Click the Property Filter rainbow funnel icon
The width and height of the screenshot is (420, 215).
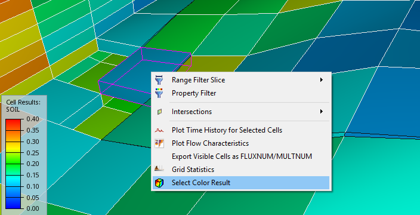(x=159, y=93)
